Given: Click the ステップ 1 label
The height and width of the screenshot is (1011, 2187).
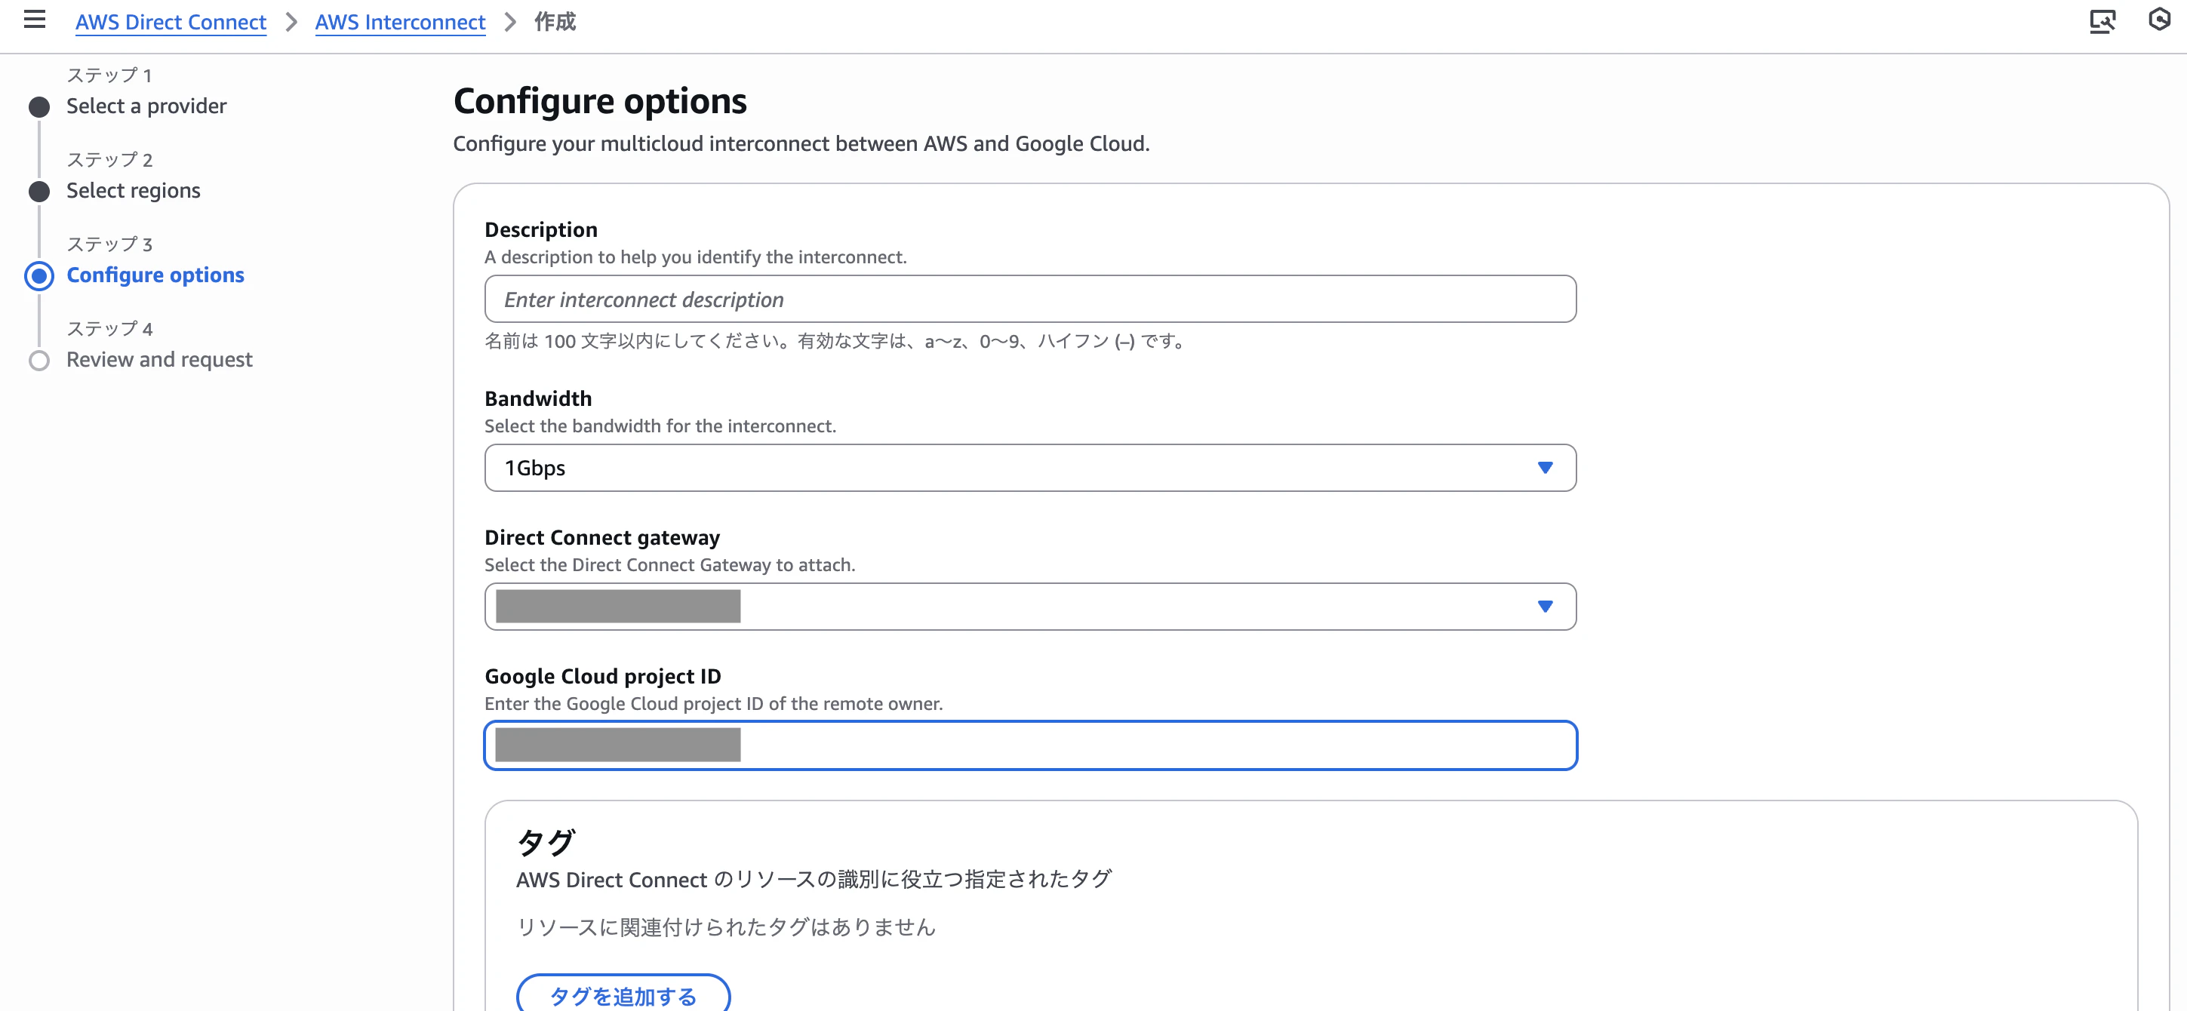Looking at the screenshot, I should 109,75.
